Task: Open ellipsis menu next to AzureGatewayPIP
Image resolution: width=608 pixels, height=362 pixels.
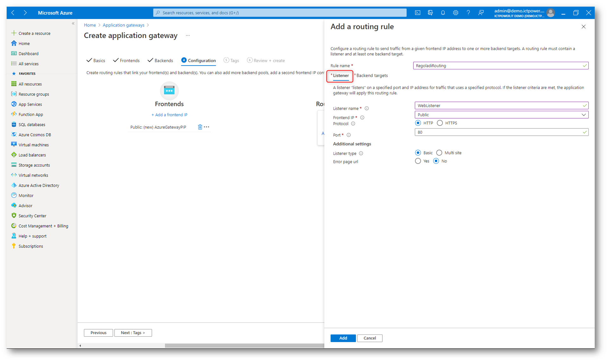Action: pos(207,127)
